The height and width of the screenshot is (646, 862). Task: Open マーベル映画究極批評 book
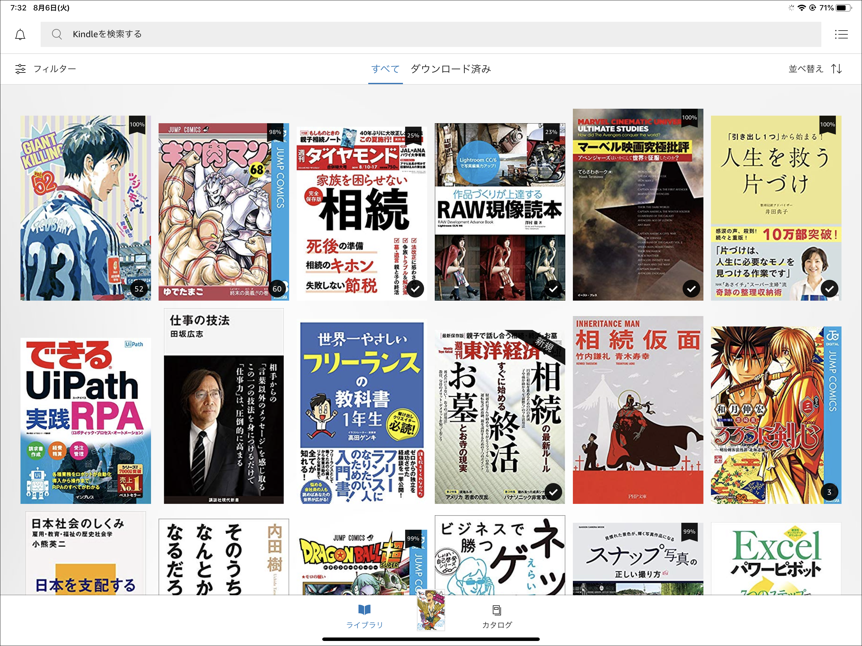click(638, 205)
